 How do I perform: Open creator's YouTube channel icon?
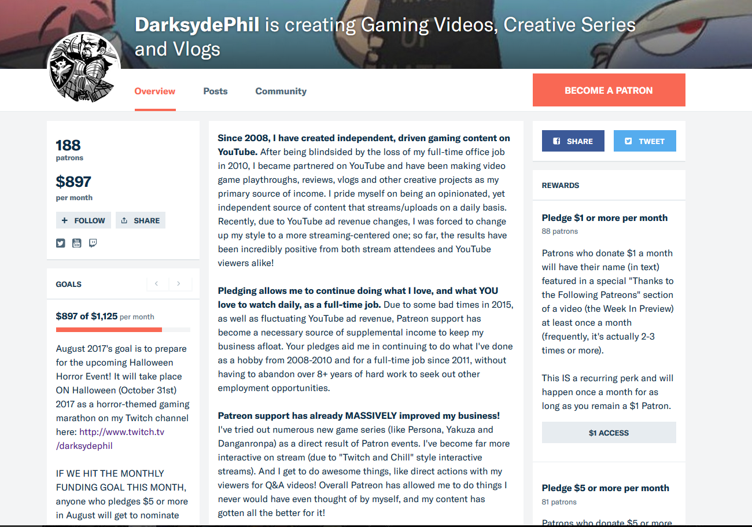pos(76,244)
